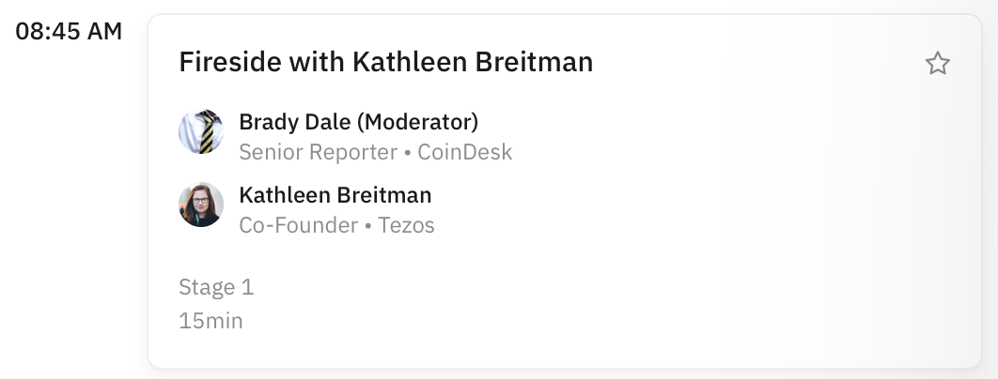Click the Tezos company name
This screenshot has width=998, height=379.
[x=406, y=225]
